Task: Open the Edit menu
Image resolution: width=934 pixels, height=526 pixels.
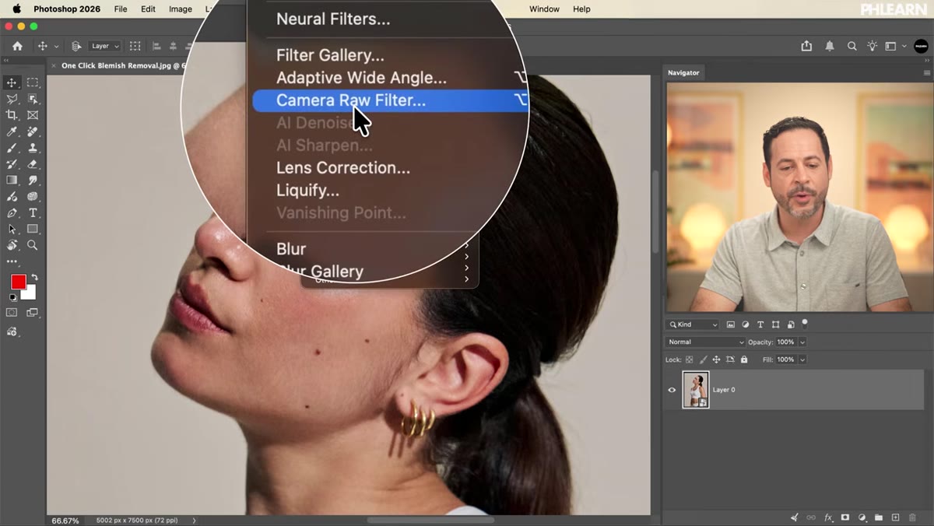Action: point(148,9)
